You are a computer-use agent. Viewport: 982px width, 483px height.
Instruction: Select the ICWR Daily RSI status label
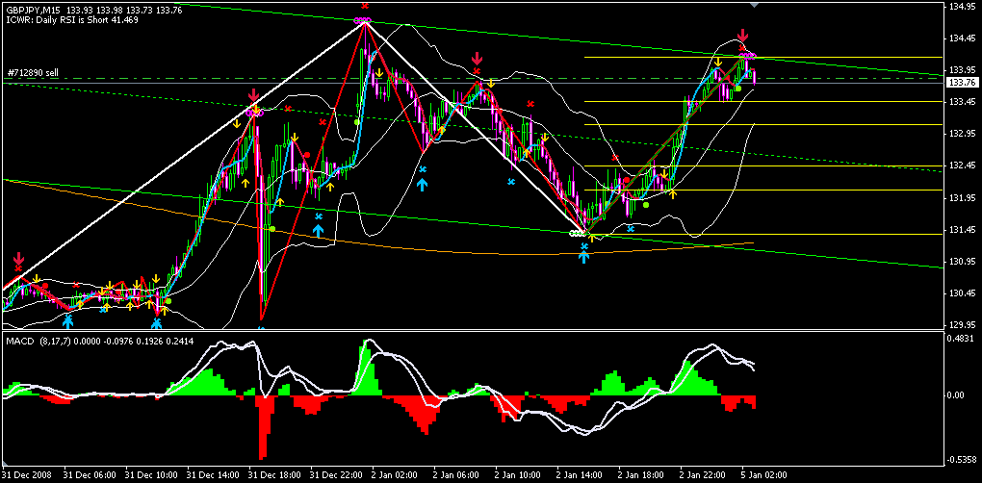[x=73, y=19]
